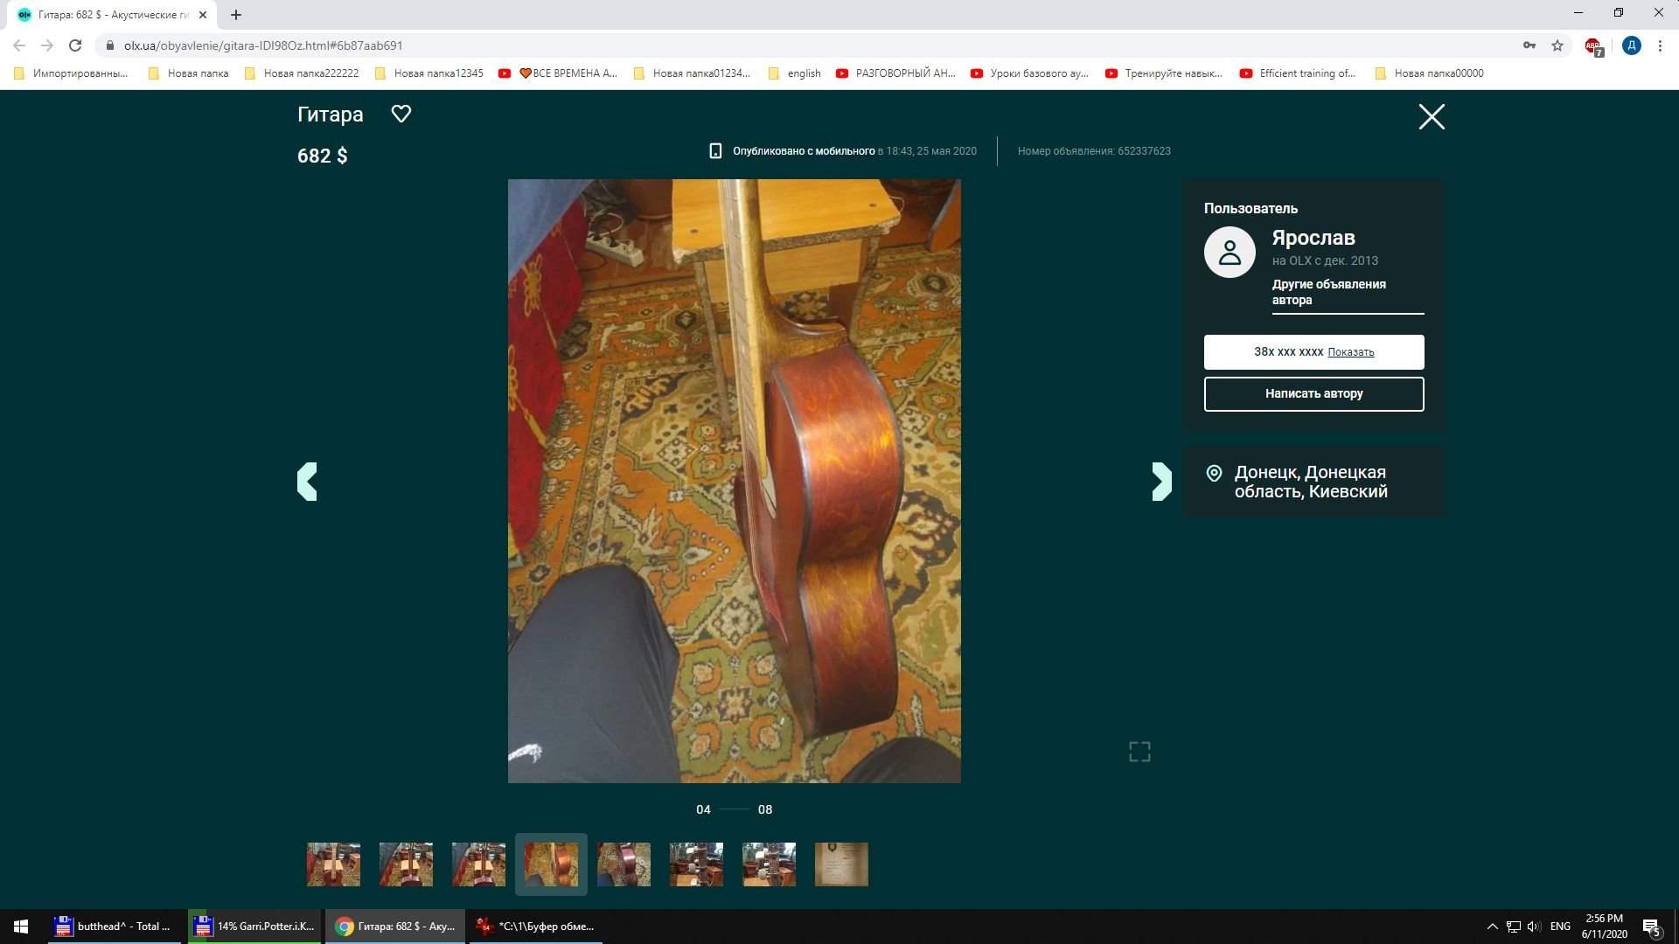The height and width of the screenshot is (944, 1679).
Task: Open the Windows Start menu
Action: click(x=21, y=927)
